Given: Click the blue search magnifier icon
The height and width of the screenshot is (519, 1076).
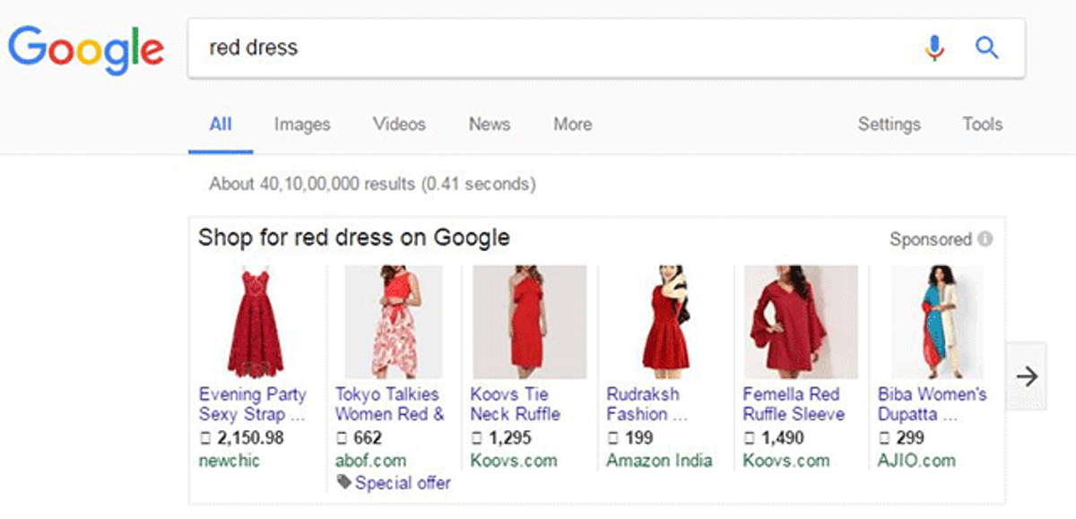Looking at the screenshot, I should (x=987, y=48).
